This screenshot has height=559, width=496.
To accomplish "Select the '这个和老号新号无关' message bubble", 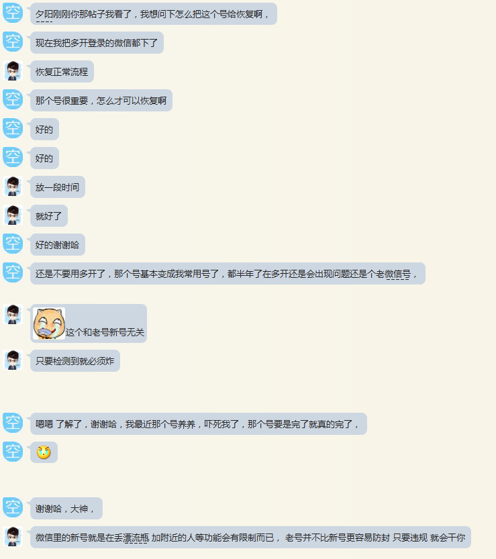I will [x=89, y=323].
